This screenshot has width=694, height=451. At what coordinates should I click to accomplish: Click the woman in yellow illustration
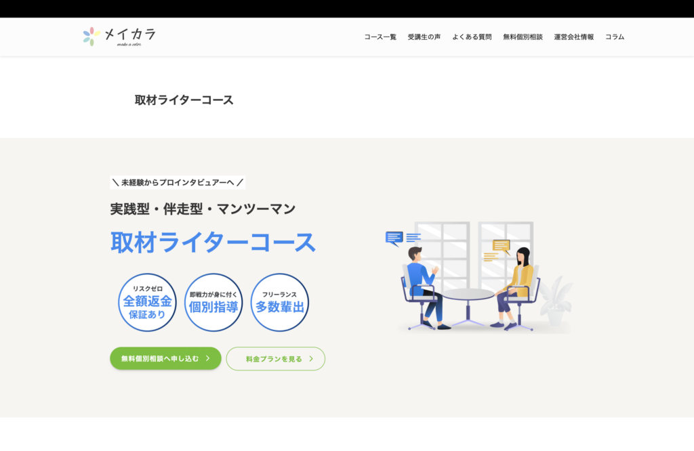516,284
